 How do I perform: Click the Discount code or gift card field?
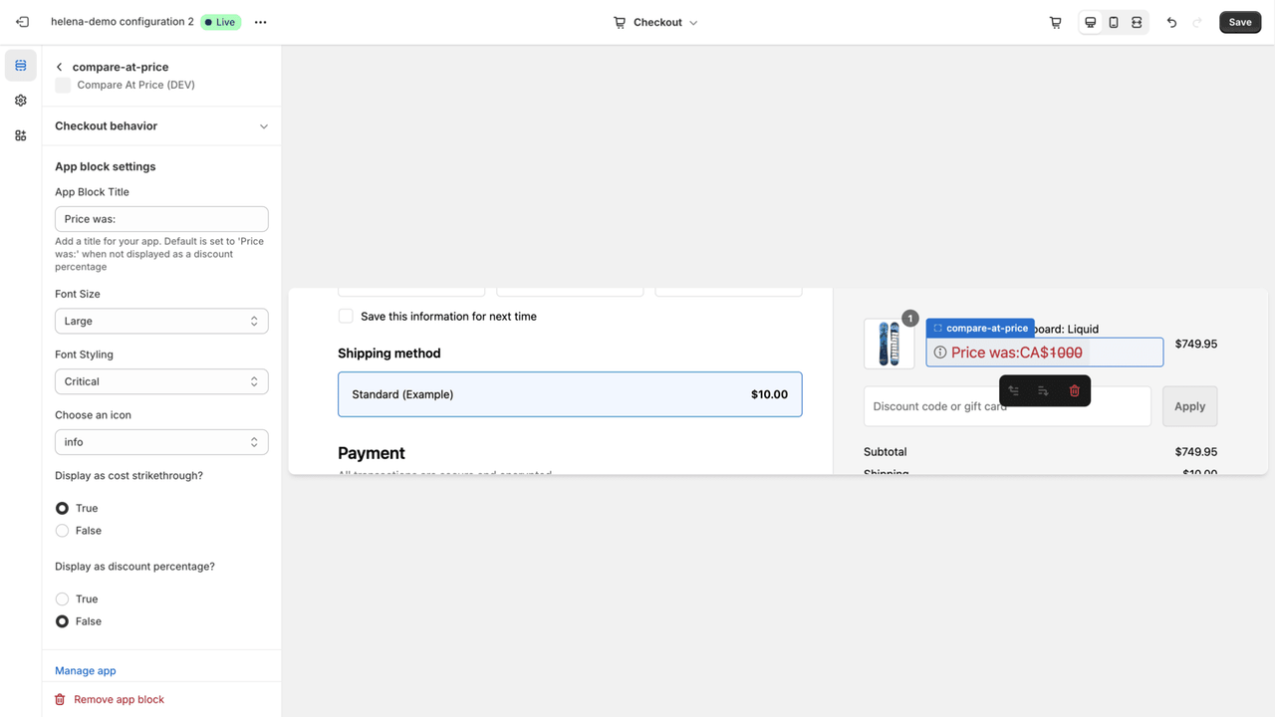click(1007, 406)
